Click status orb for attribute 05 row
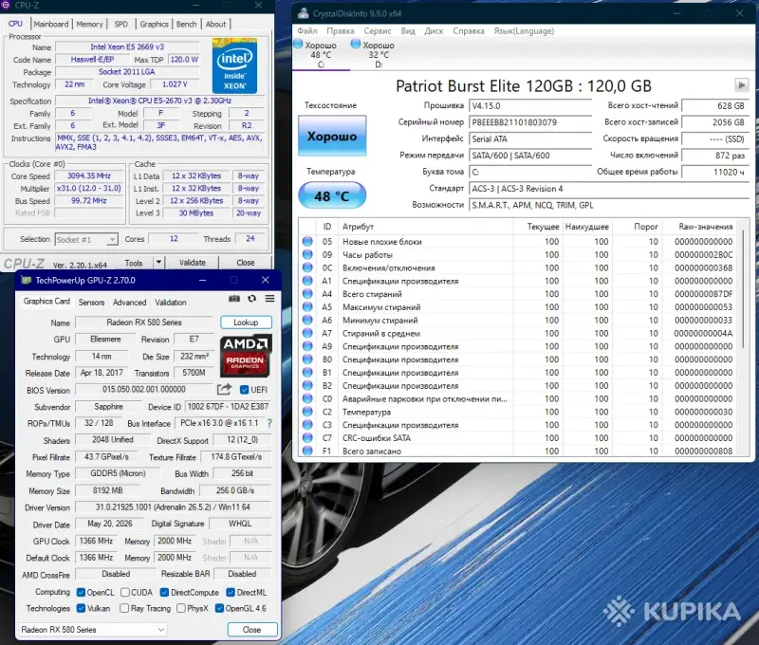The height and width of the screenshot is (645, 759). pos(307,241)
